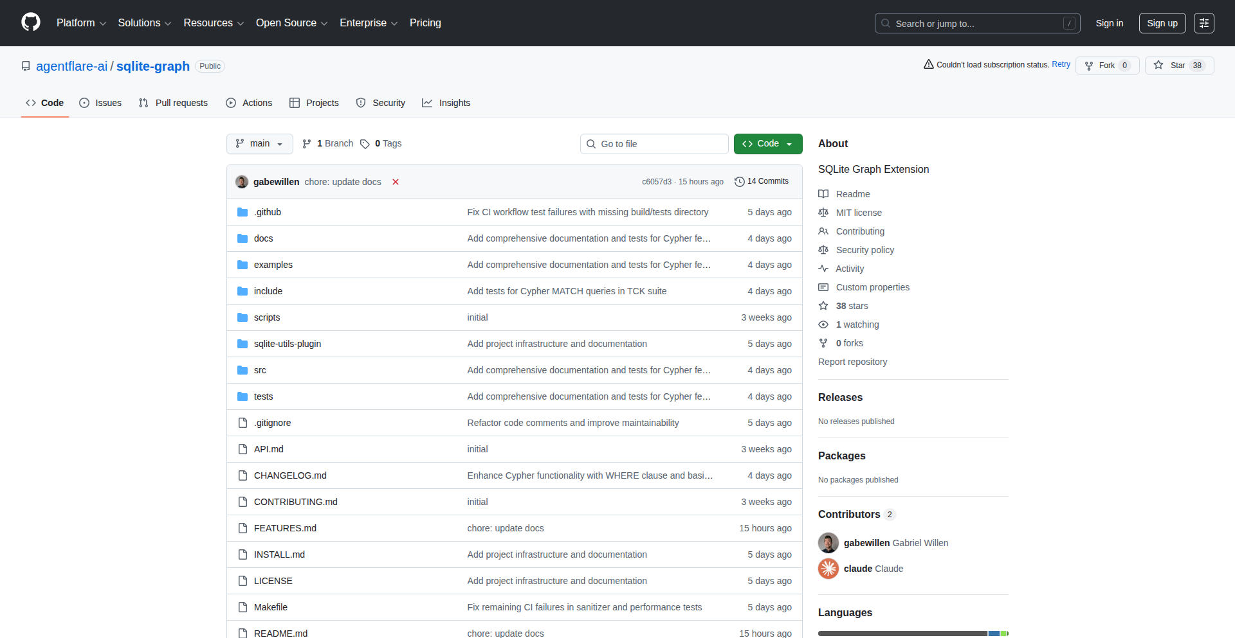
Task: View the 14 Commits history
Action: (x=762, y=182)
